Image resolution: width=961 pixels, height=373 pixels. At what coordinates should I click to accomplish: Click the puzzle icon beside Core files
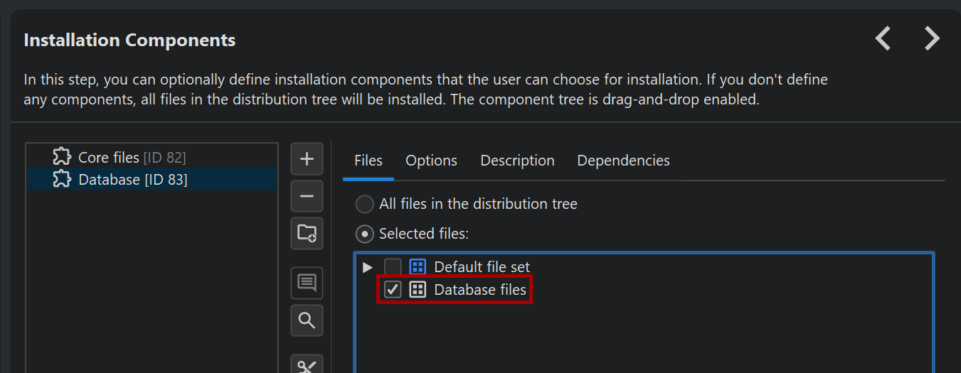pos(62,157)
